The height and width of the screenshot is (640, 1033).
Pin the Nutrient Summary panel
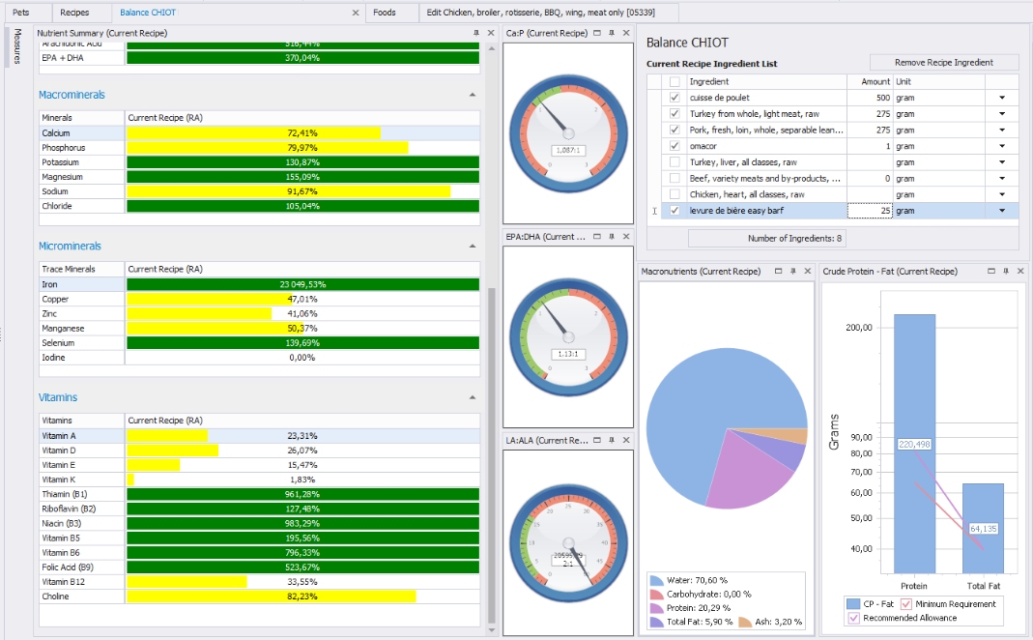pyautogui.click(x=475, y=33)
